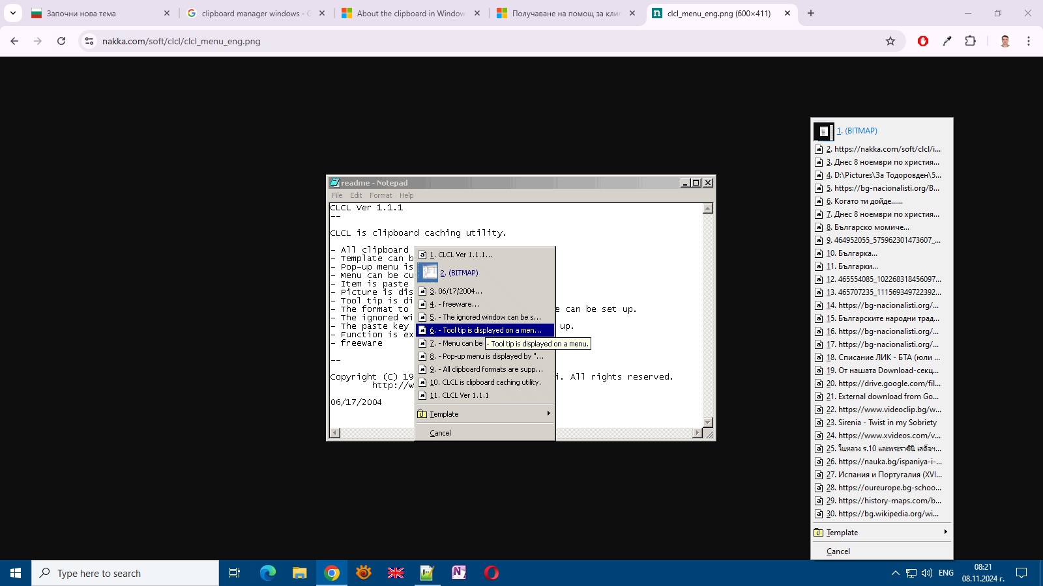This screenshot has height=586, width=1043.
Task: Click the UK flag taskbar icon
Action: (x=396, y=573)
